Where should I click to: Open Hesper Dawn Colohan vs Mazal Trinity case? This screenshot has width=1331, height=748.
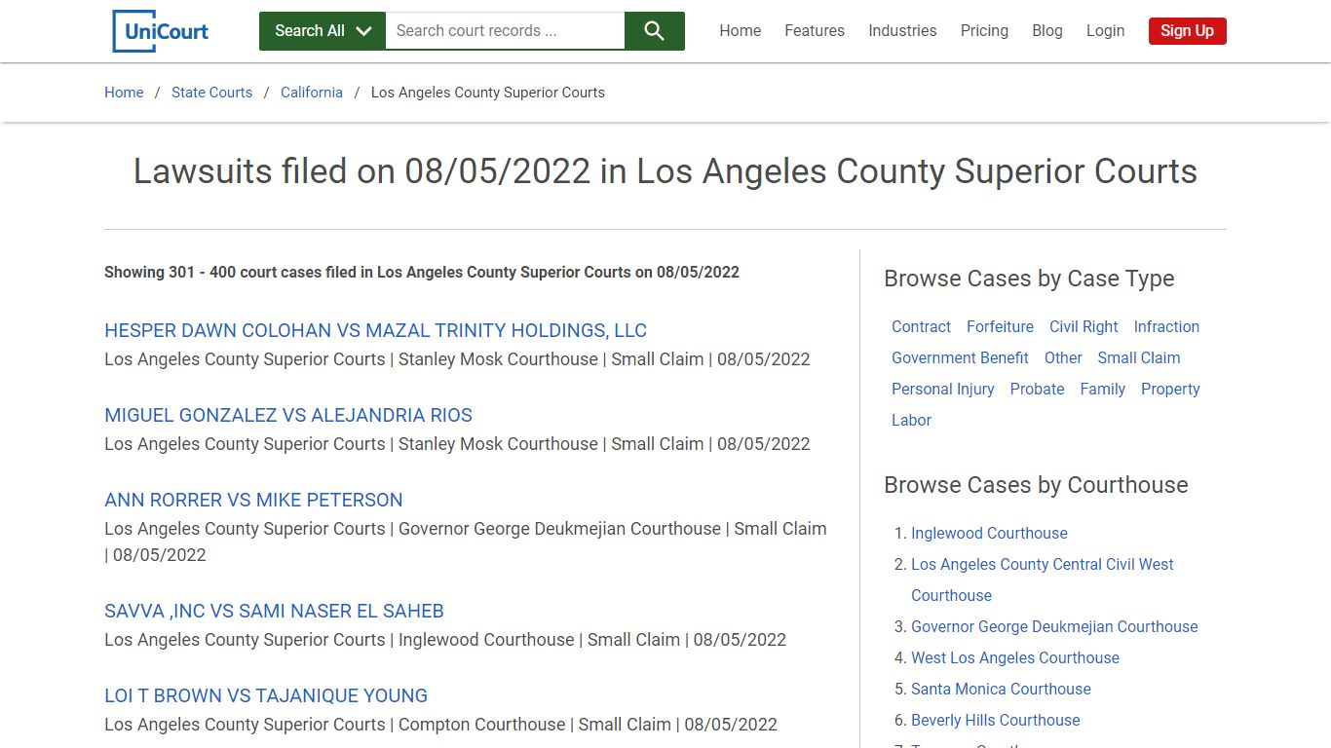coord(375,330)
